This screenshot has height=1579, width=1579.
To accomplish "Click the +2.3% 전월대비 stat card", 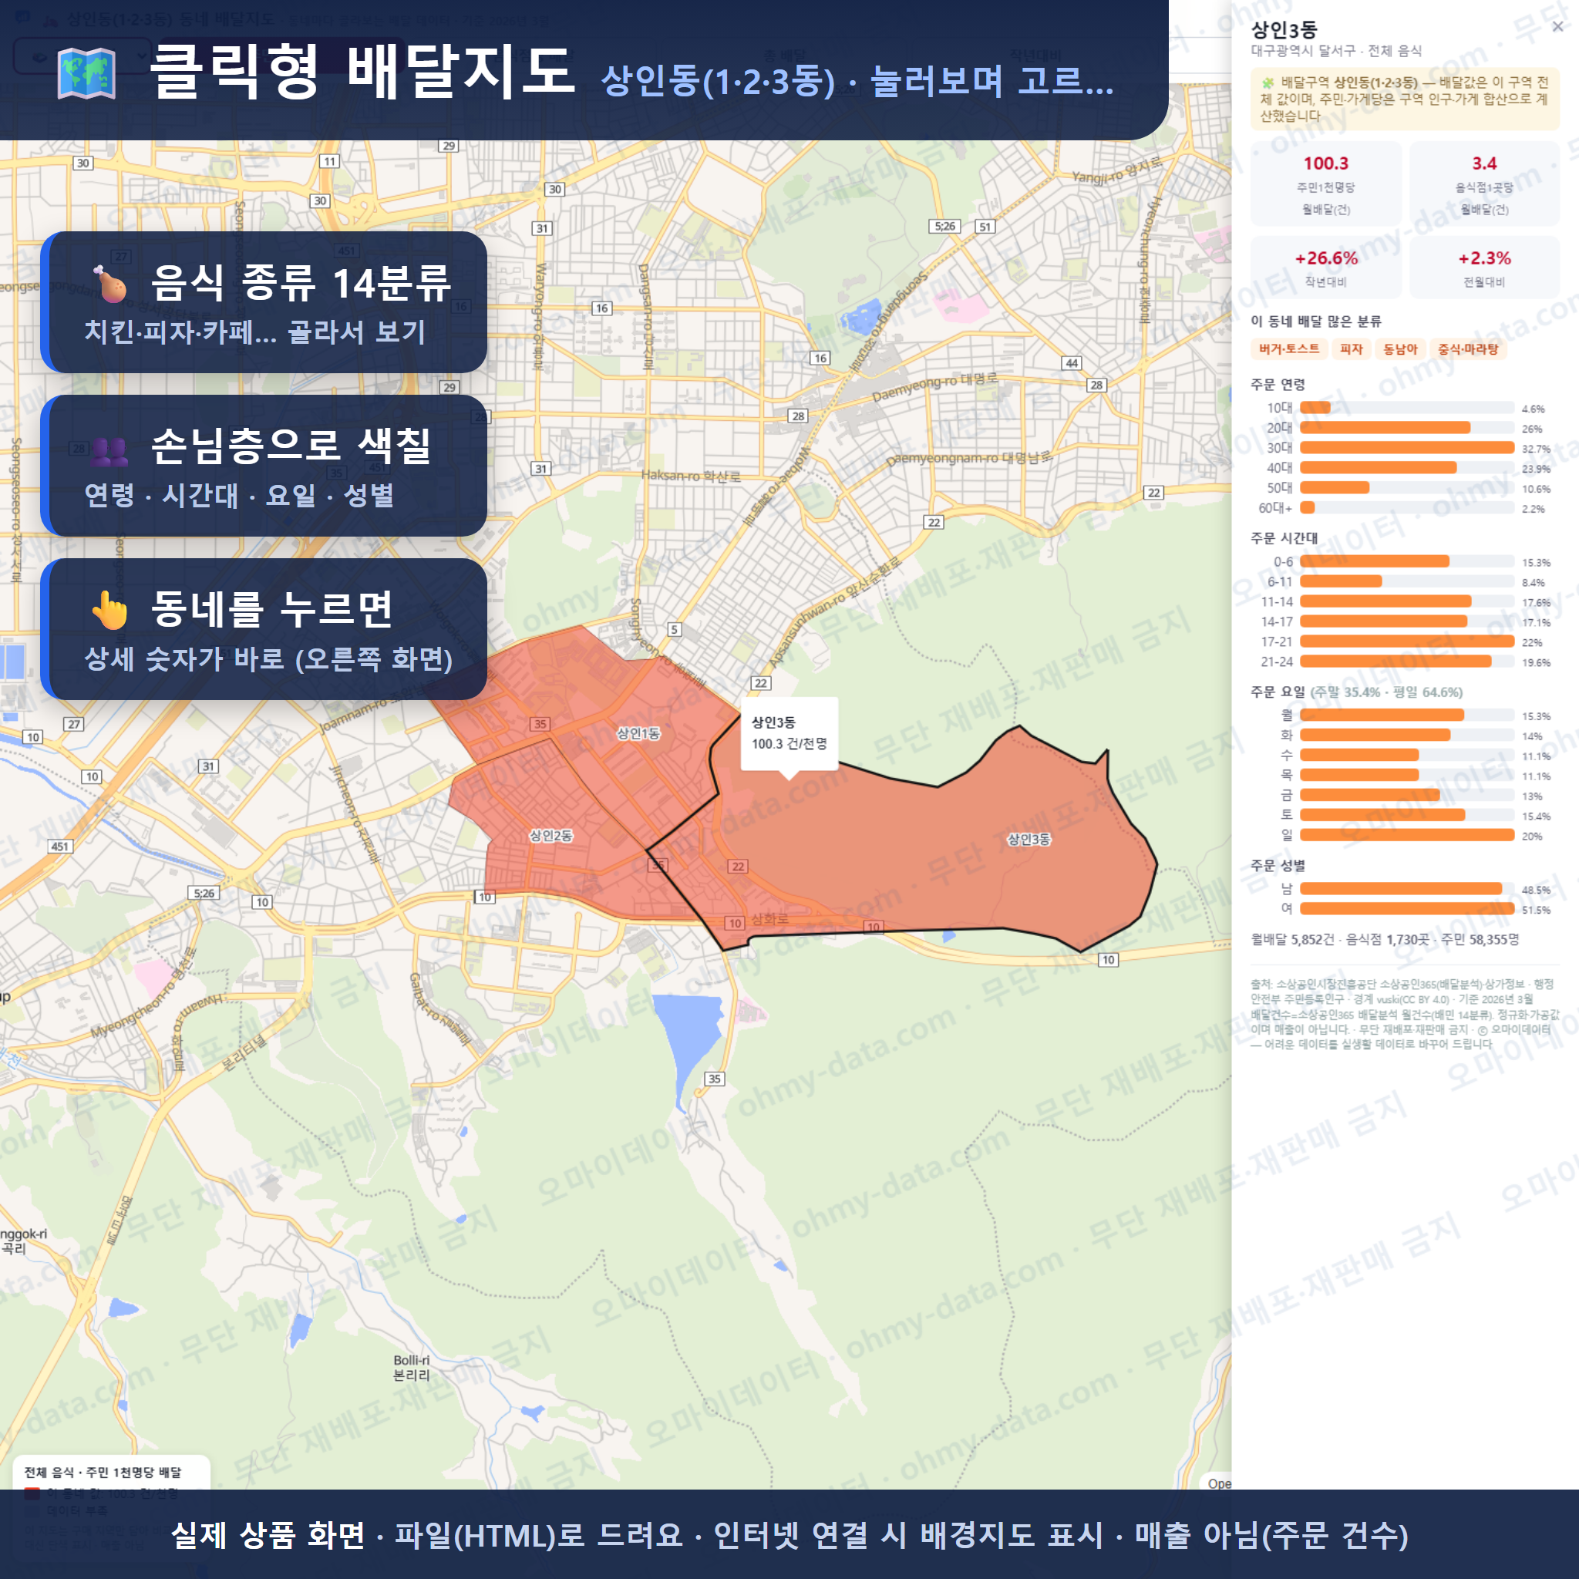I will 1484,268.
